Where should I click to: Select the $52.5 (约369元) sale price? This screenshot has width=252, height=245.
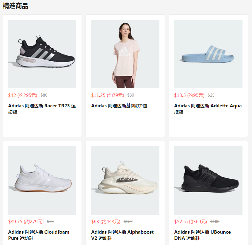(191, 221)
